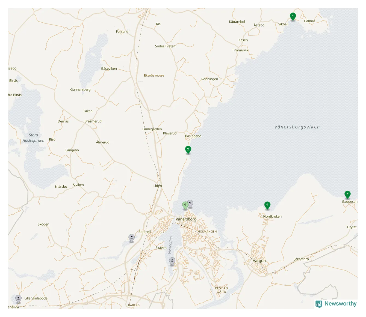
Task: Click the Risö place label
Action: click(52, 139)
